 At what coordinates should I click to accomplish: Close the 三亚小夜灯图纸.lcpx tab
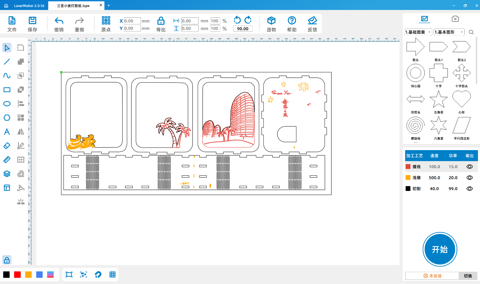coord(101,5)
